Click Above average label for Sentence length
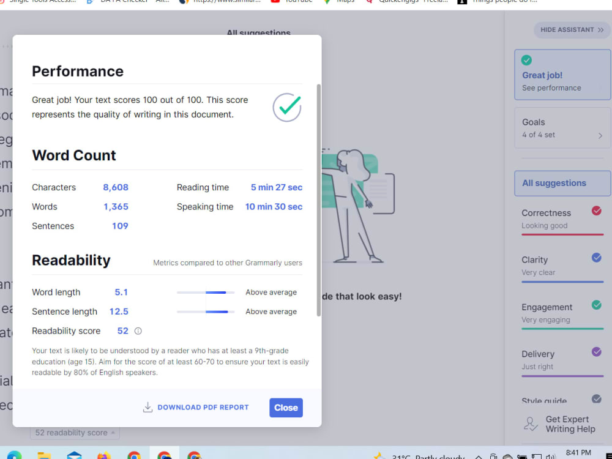This screenshot has height=459, width=612. pos(271,312)
